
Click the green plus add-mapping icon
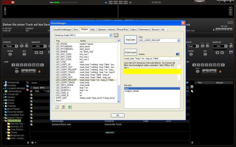tap(70, 107)
